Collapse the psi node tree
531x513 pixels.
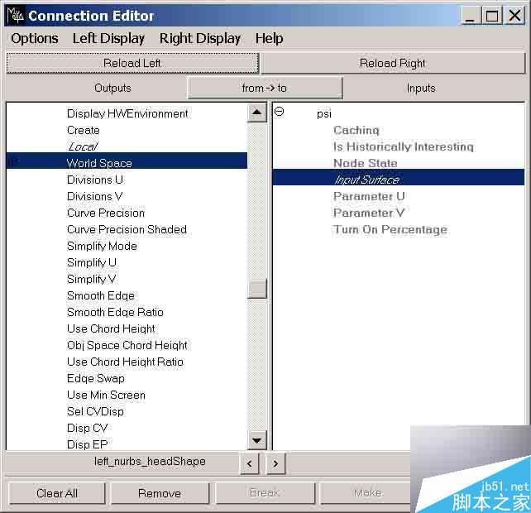point(279,112)
